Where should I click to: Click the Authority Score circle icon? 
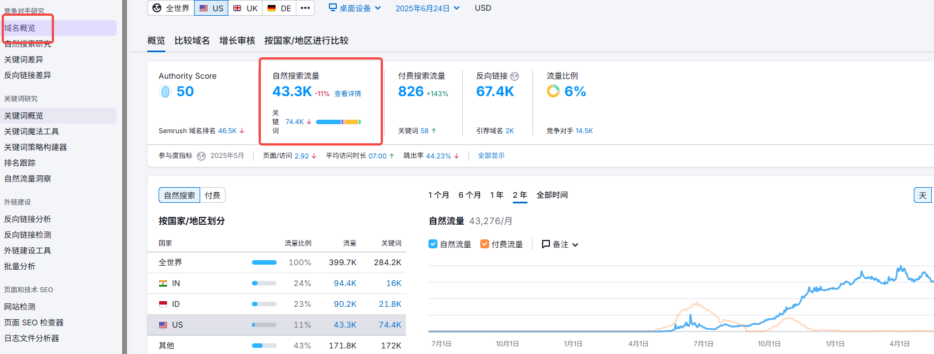pyautogui.click(x=165, y=92)
